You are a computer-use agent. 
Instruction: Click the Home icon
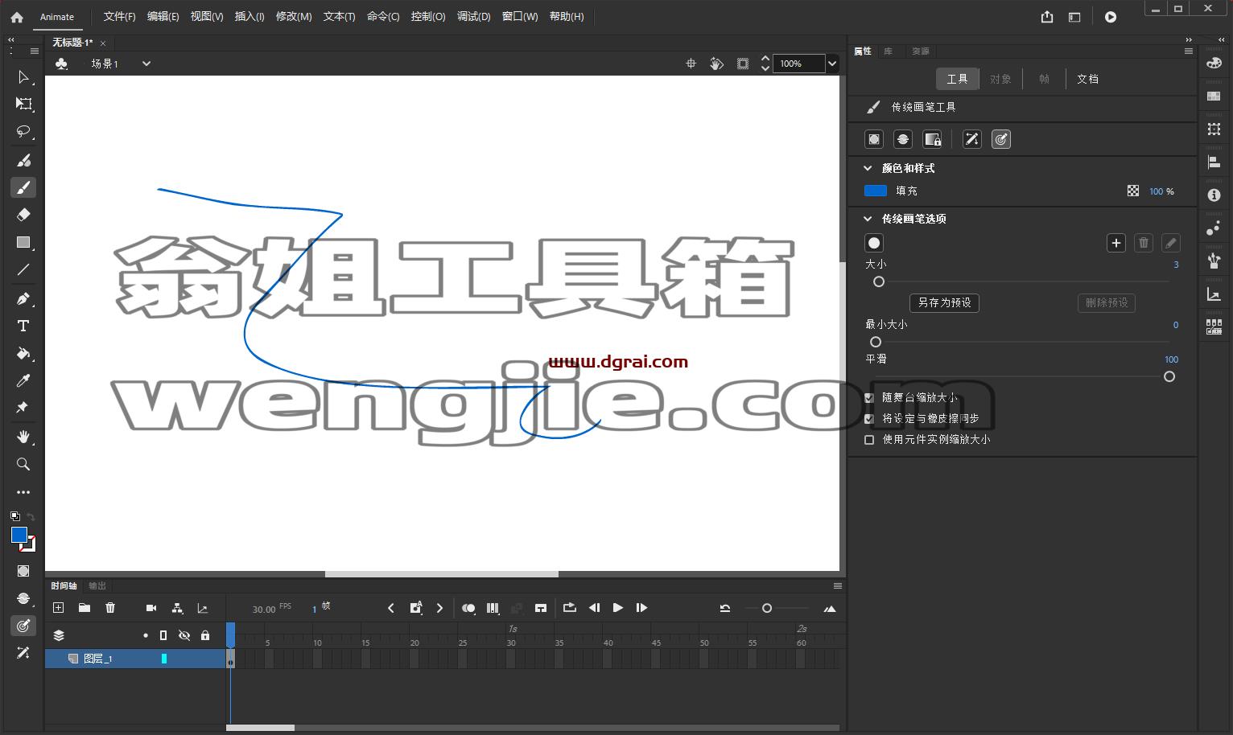(16, 17)
